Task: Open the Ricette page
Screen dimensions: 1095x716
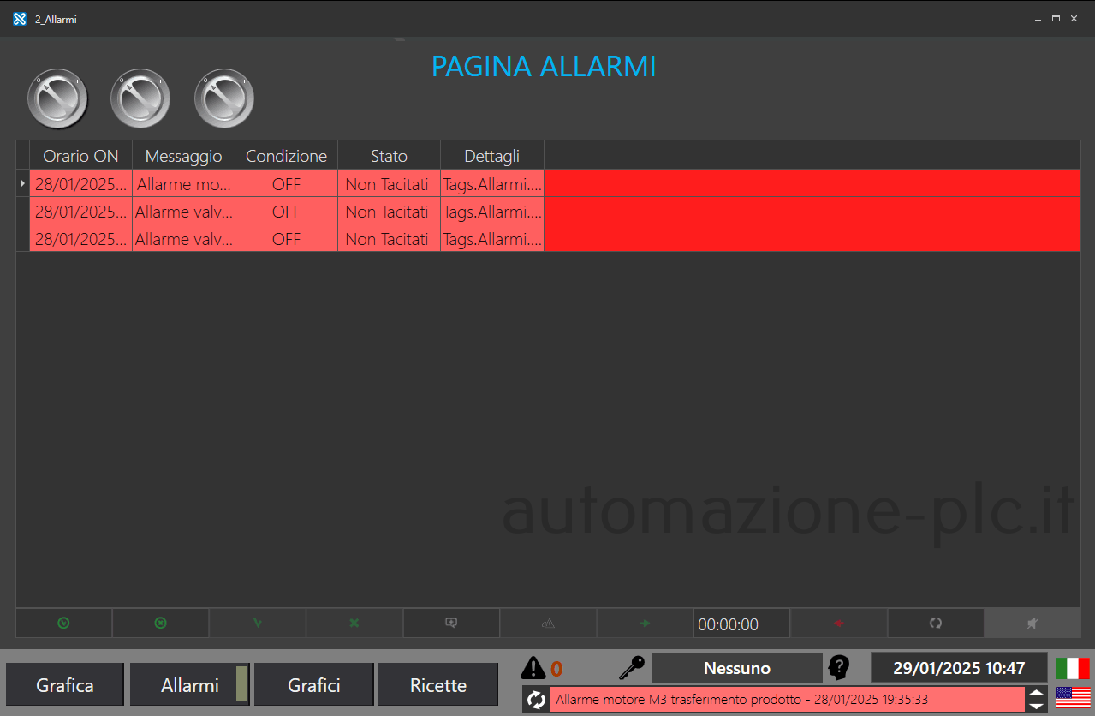Action: (437, 685)
